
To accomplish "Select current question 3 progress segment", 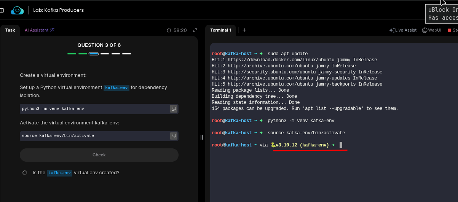I will pos(94,54).
